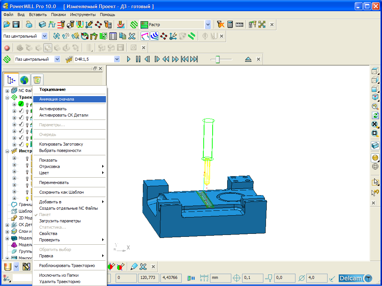Collapse the Инструменты tree node

point(7,151)
